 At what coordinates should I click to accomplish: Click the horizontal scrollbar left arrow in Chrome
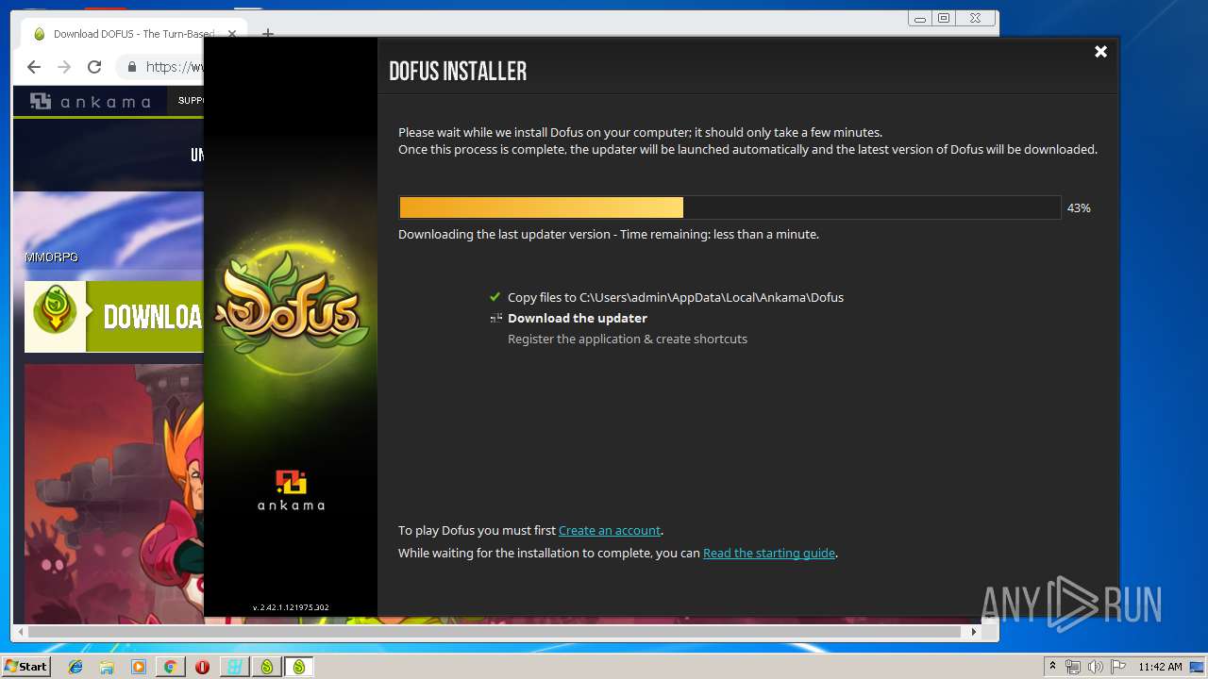[x=20, y=632]
